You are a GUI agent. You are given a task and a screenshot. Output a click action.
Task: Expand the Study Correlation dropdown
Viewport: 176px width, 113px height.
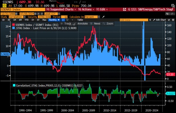tap(25, 17)
